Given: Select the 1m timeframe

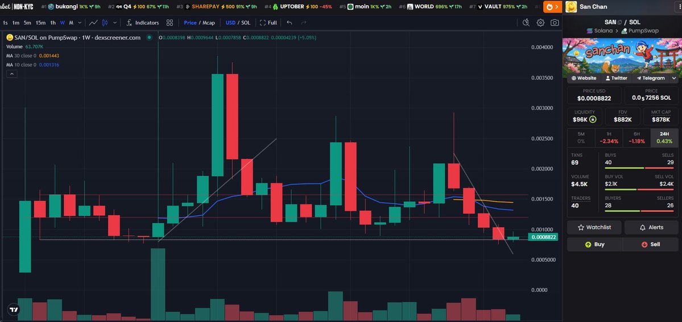Looking at the screenshot, I should pyautogui.click(x=16, y=23).
